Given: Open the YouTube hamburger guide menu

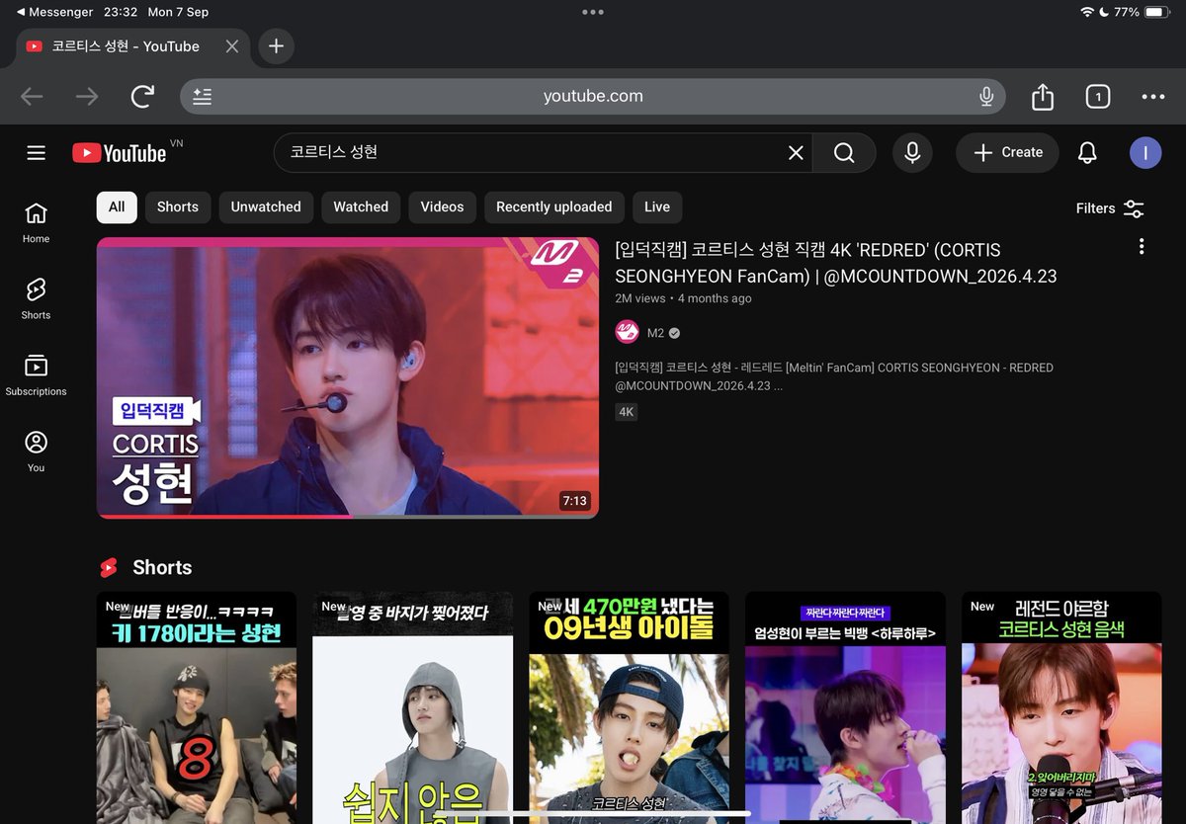Looking at the screenshot, I should click(x=37, y=153).
